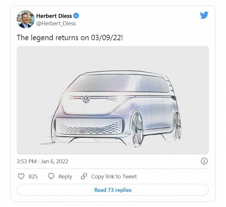Screen dimensions: 226x207
Task: Click the VW logo on the van sketch
Action: pos(86,99)
